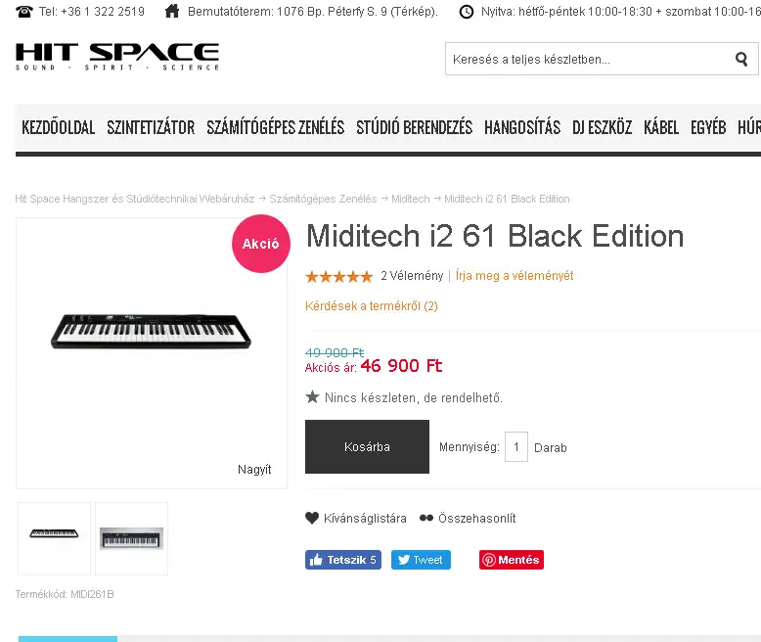Select the second keyboard thumbnail image
The image size is (761, 642).
tap(131, 538)
